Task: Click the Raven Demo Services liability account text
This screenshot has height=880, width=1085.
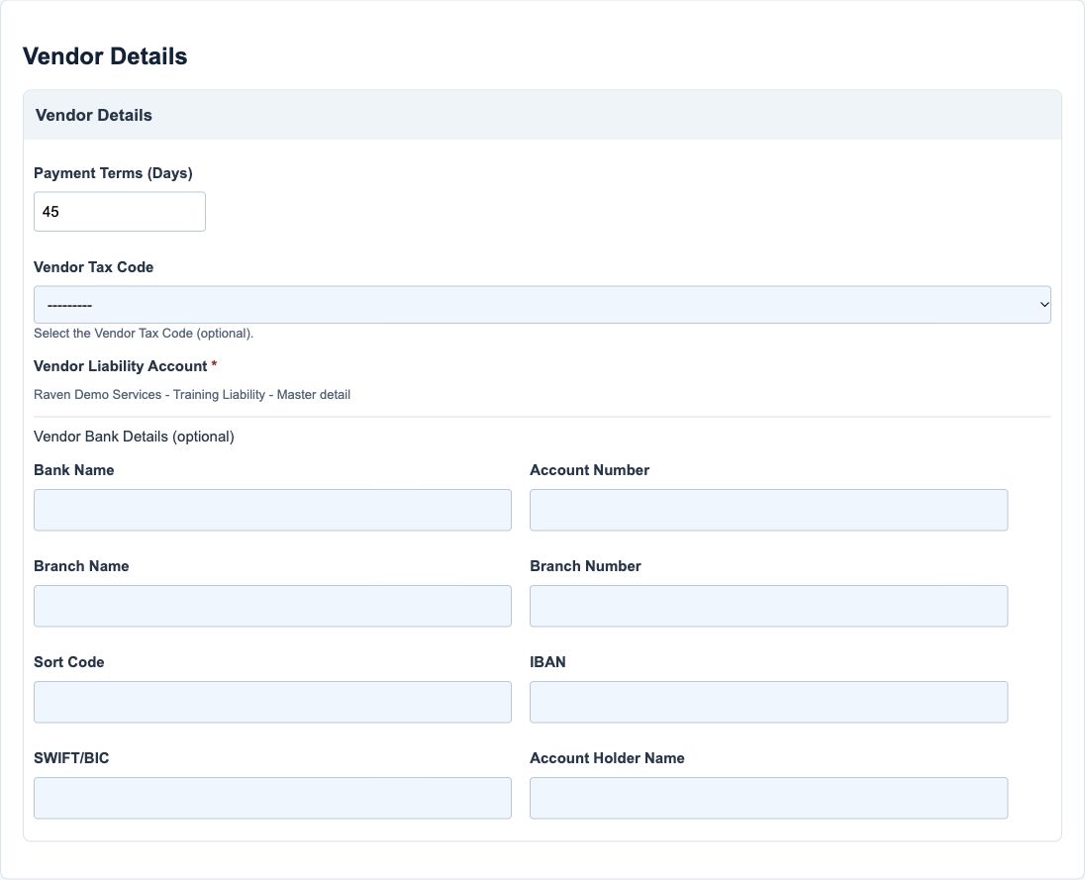Action: tap(192, 394)
